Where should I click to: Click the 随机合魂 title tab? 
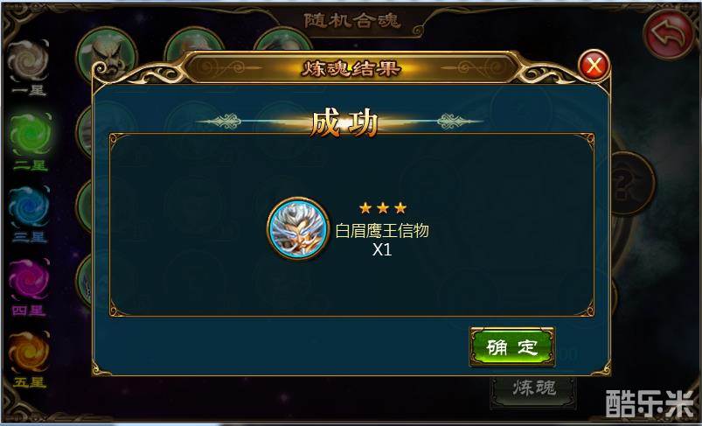point(351,20)
